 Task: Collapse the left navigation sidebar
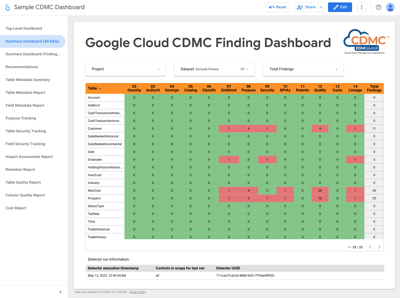tap(61, 292)
